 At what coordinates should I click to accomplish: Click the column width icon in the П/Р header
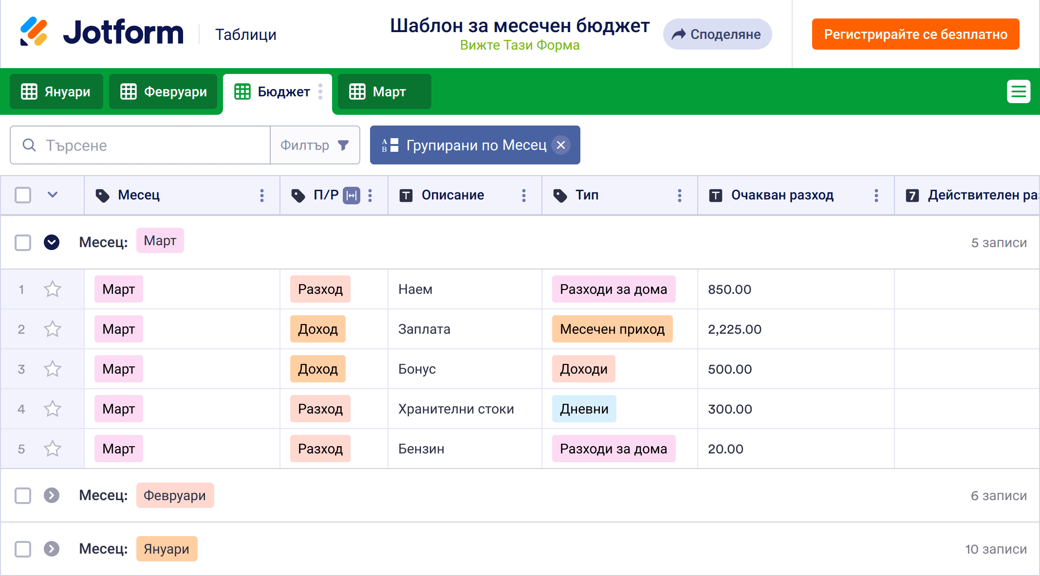(x=352, y=196)
